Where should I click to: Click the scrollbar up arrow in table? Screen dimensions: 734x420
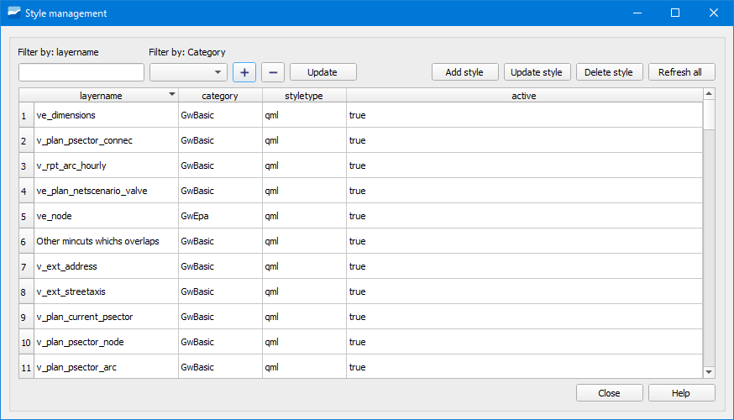coord(709,94)
